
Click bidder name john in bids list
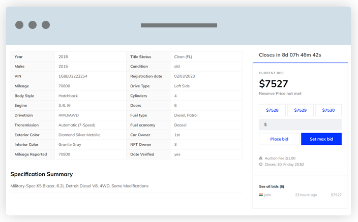tap(267, 195)
